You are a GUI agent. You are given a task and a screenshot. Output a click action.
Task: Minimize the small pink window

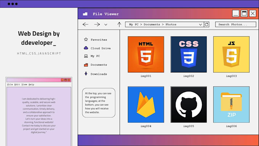click(62, 80)
